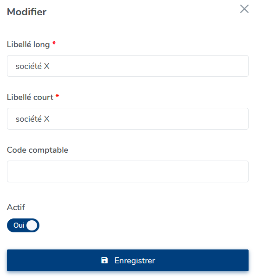Image resolution: width=256 pixels, height=280 pixels.
Task: Save changes with the Enregistrer button
Action: tap(128, 261)
